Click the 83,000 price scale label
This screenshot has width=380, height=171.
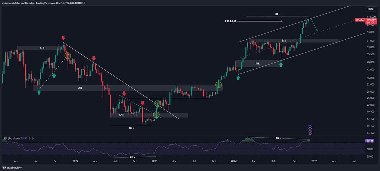pyautogui.click(x=371, y=32)
